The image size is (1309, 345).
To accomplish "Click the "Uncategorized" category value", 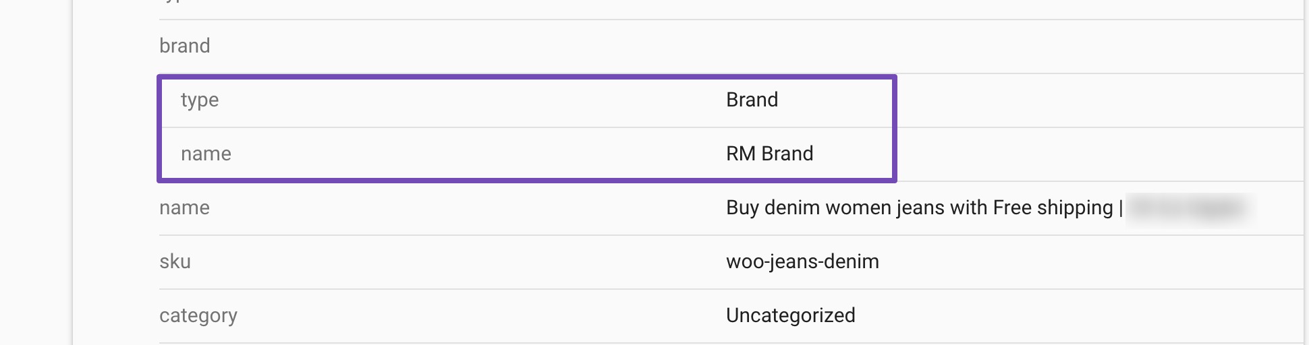I will 790,315.
